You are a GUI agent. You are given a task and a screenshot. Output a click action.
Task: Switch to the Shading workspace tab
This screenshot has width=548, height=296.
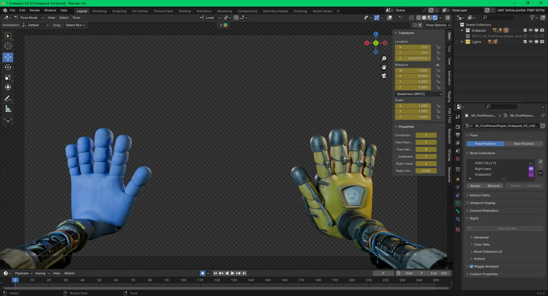coord(185,11)
